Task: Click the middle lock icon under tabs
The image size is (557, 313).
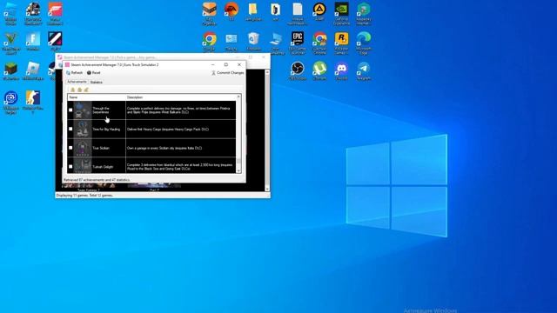Action: pos(79,90)
